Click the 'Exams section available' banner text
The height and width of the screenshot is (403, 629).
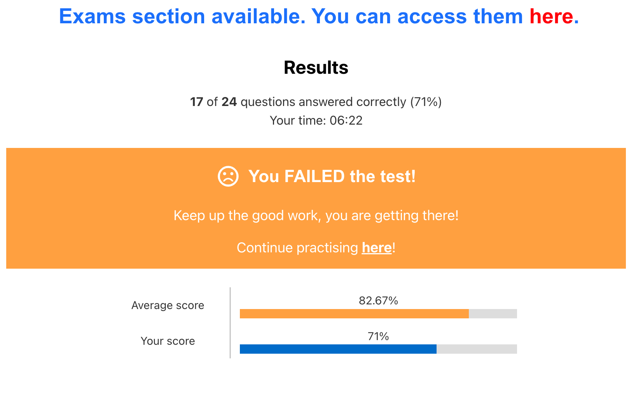pyautogui.click(x=291, y=17)
